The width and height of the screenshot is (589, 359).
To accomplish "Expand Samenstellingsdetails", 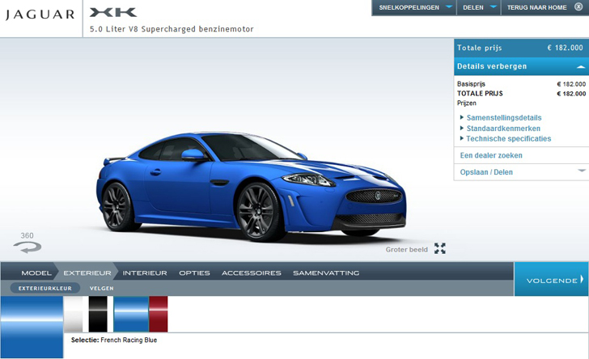I will (504, 117).
